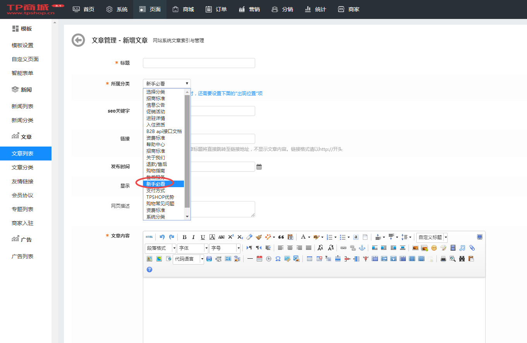Image resolution: width=527 pixels, height=343 pixels.
Task: Underline the selected text
Action: pyautogui.click(x=203, y=237)
